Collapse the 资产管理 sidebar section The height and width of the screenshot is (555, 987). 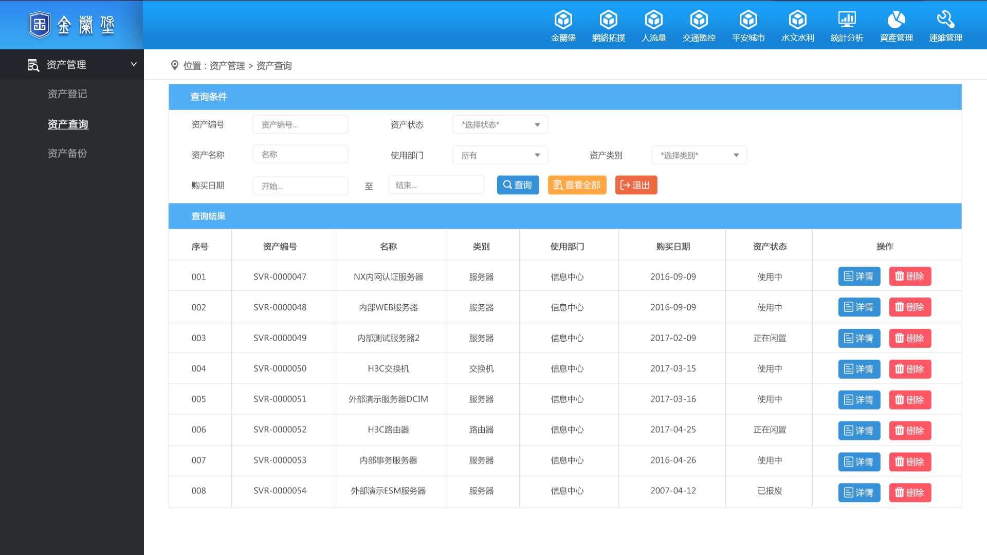tap(72, 65)
